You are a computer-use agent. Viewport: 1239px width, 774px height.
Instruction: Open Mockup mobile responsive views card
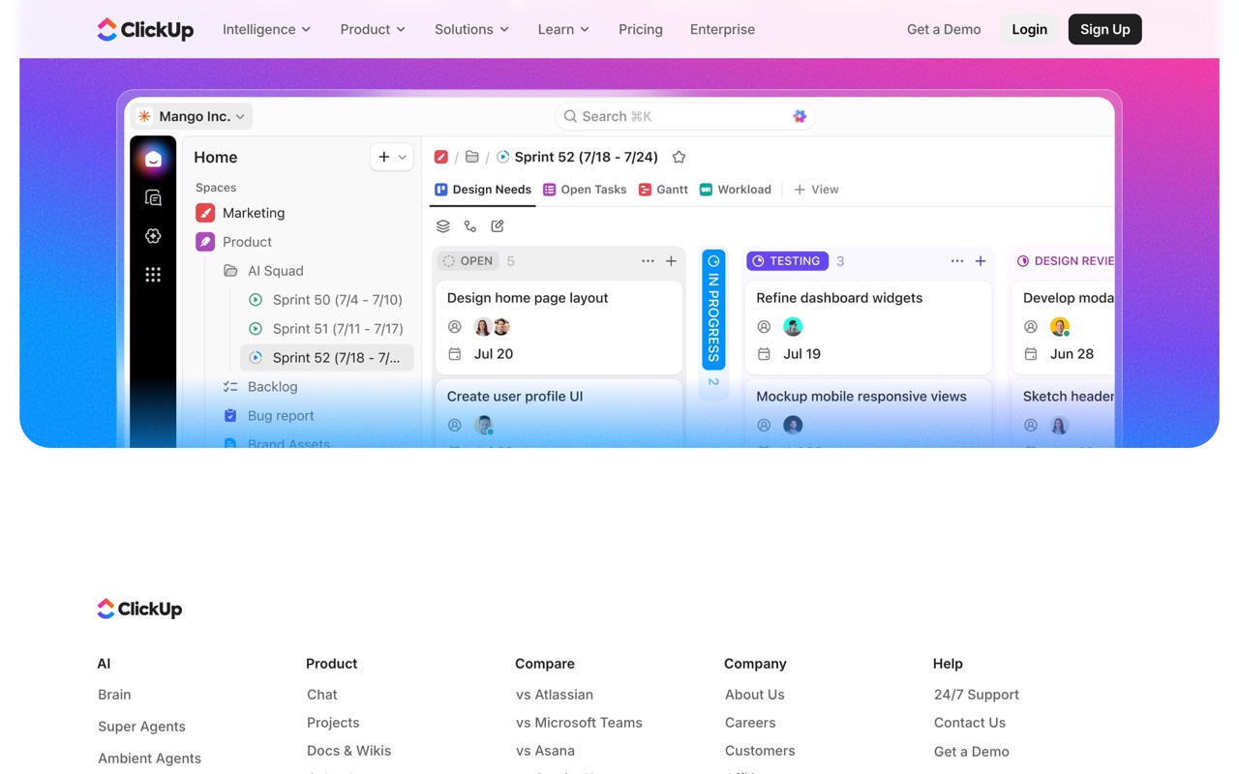tap(868, 413)
